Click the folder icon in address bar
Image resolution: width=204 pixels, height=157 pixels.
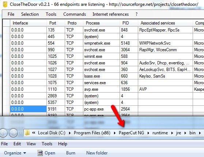coord(27,133)
